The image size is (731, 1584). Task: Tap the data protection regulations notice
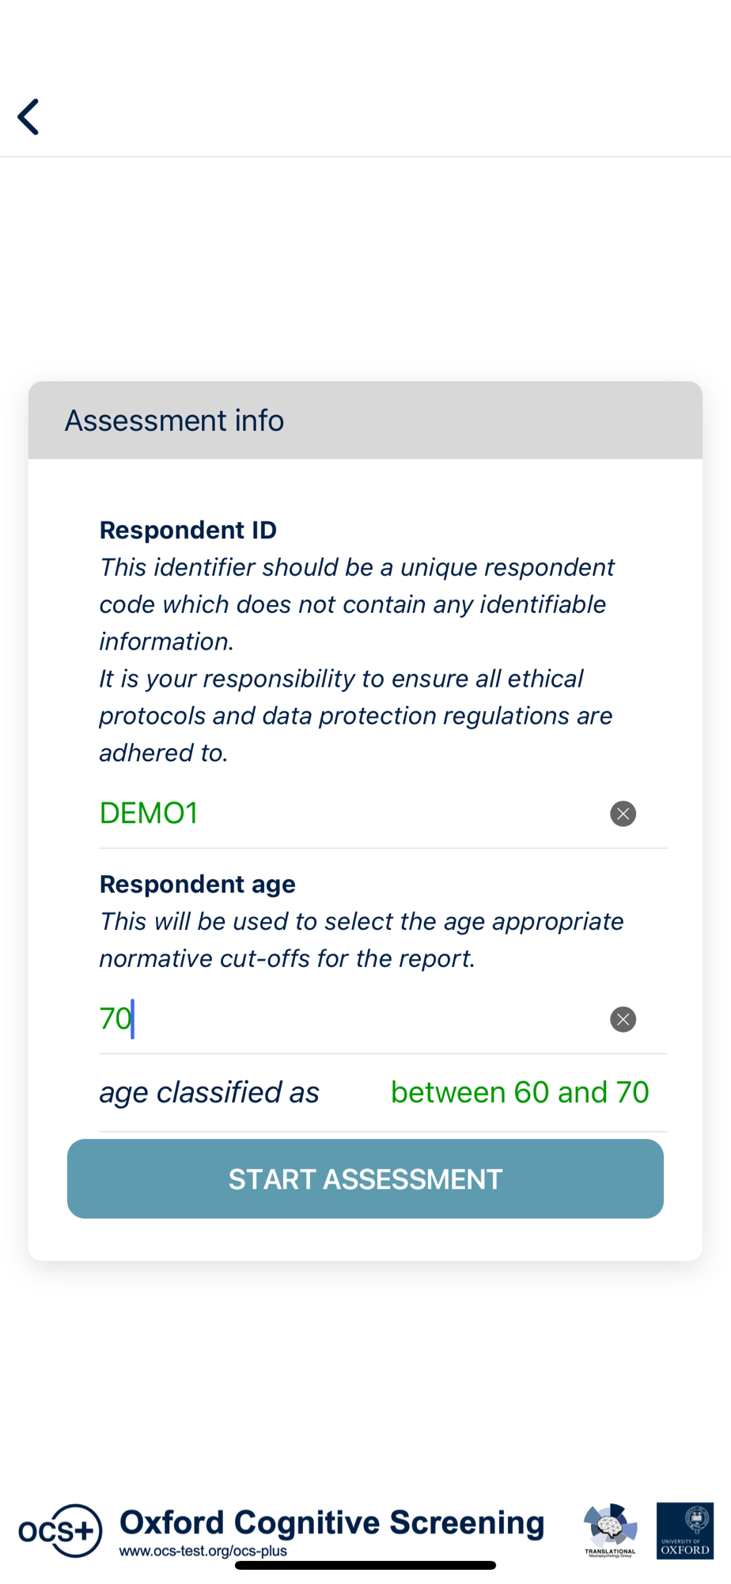point(356,715)
